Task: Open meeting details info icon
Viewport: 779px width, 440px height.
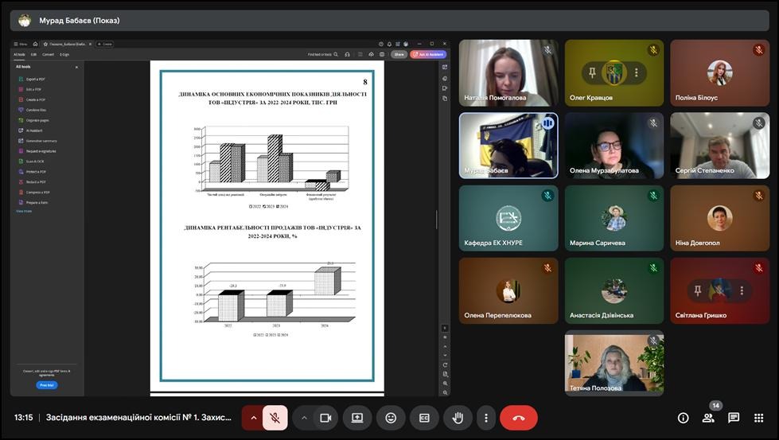Action: (x=683, y=418)
